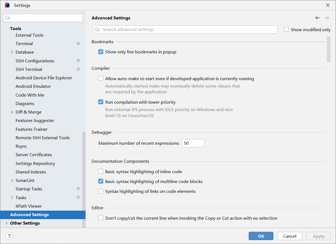336x244 pixels.
Task: Click the magnifier icon in the sidebar search
Action: point(8,18)
